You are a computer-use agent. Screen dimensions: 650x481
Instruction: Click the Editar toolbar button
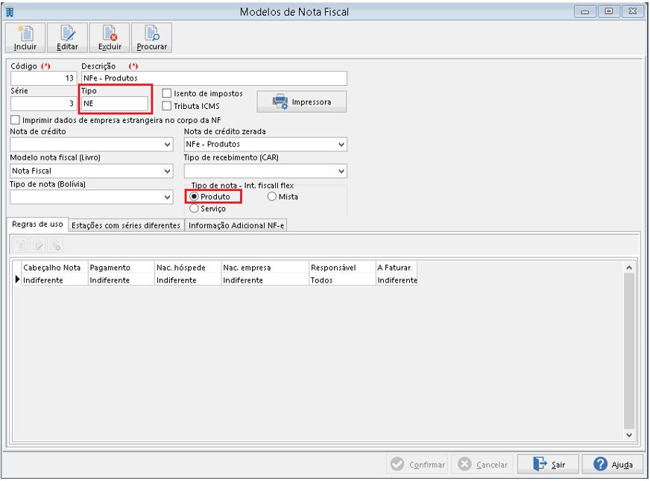[67, 38]
